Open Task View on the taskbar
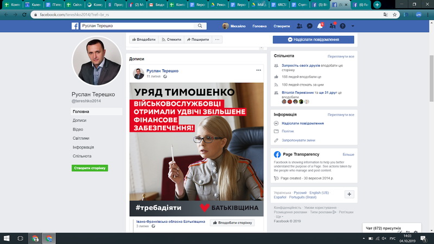The height and width of the screenshot is (244, 434). pos(20,238)
